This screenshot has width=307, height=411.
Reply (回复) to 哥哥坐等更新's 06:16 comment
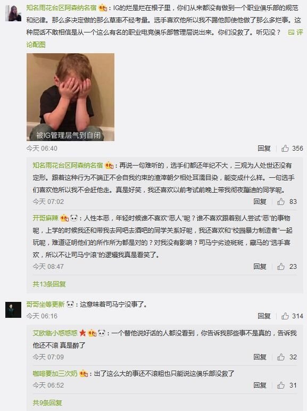pyautogui.click(x=264, y=316)
